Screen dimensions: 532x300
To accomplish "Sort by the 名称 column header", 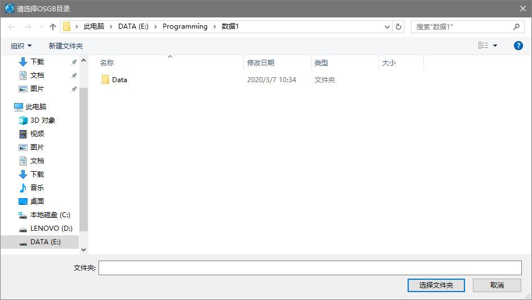I will pos(107,63).
